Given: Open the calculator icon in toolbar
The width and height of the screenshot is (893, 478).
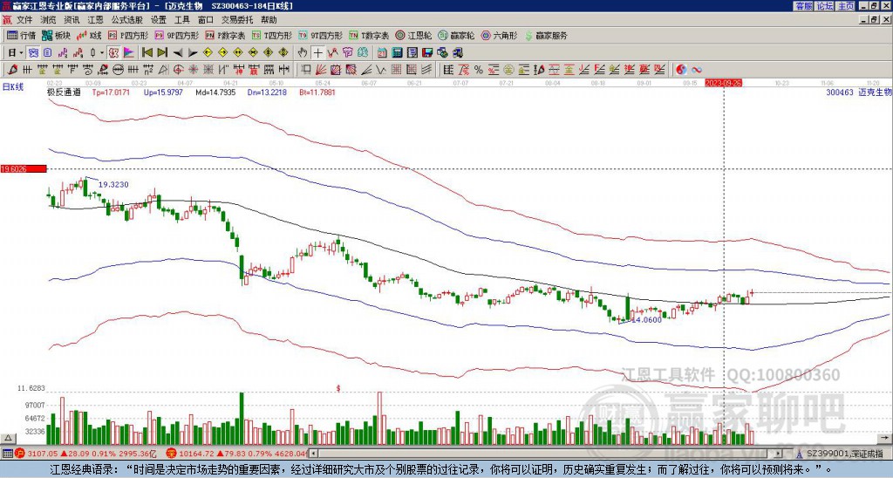Looking at the screenshot, I should 397,53.
